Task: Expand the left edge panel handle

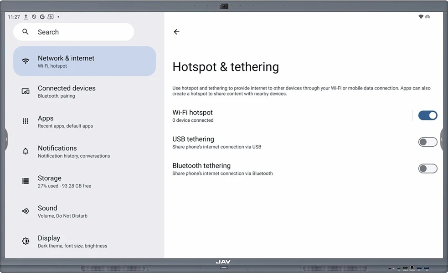Action: click(5, 139)
